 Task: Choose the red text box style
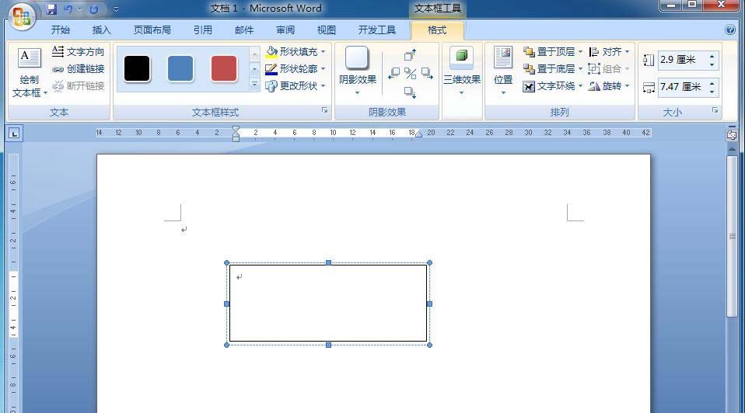click(x=224, y=69)
